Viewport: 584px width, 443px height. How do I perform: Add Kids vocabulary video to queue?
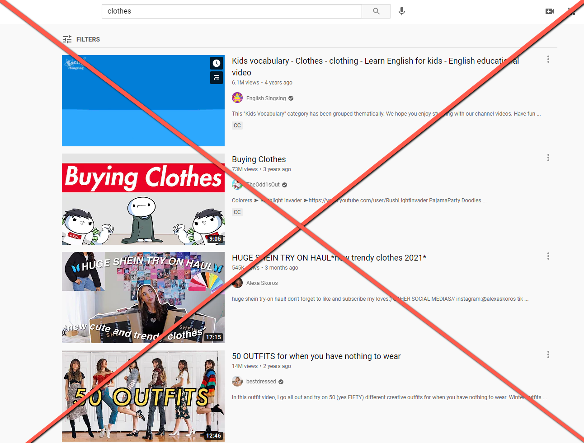click(x=217, y=78)
